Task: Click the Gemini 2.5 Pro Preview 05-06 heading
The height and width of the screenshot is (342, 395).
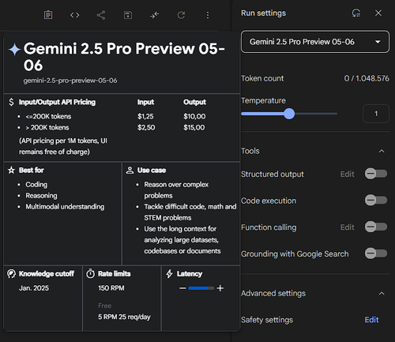Action: (x=124, y=57)
